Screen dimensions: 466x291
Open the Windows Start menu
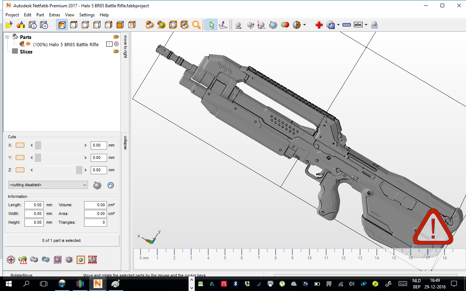pyautogui.click(x=9, y=284)
